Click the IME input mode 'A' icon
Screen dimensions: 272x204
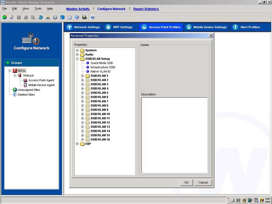click(234, 201)
